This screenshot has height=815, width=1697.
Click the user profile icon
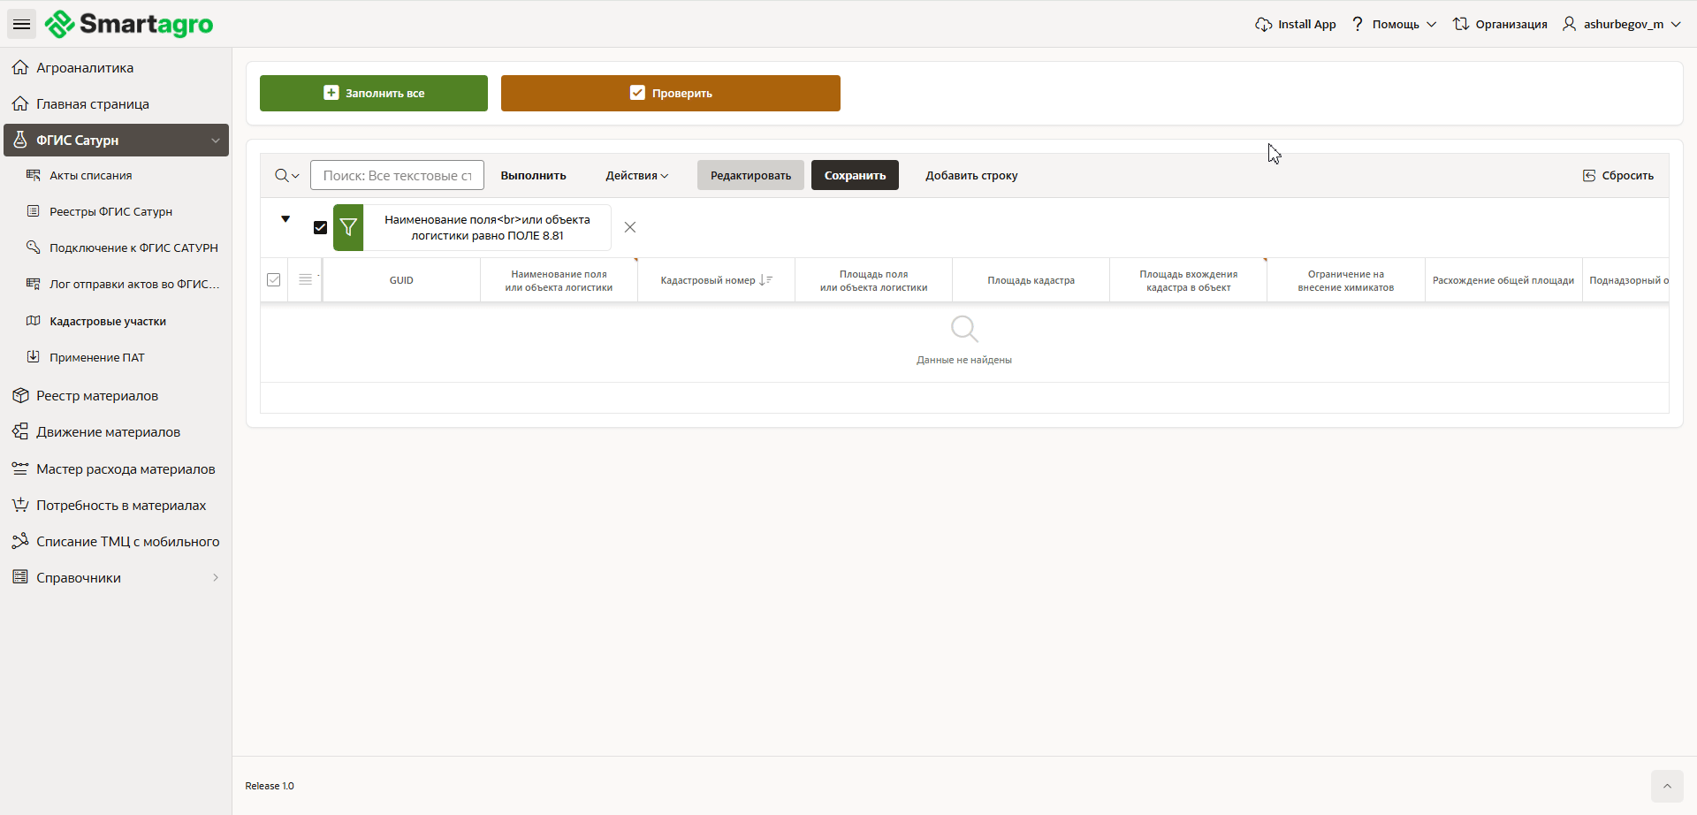pos(1569,25)
